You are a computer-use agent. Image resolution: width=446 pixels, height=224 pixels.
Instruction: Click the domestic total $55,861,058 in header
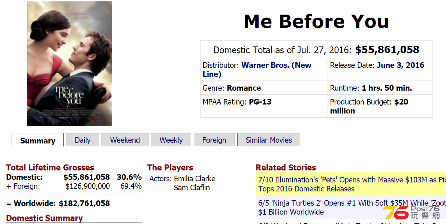(387, 50)
